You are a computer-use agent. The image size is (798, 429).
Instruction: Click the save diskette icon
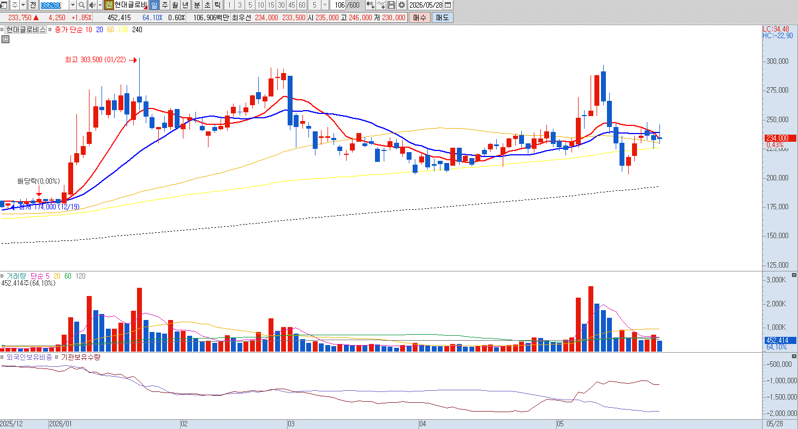point(391,5)
